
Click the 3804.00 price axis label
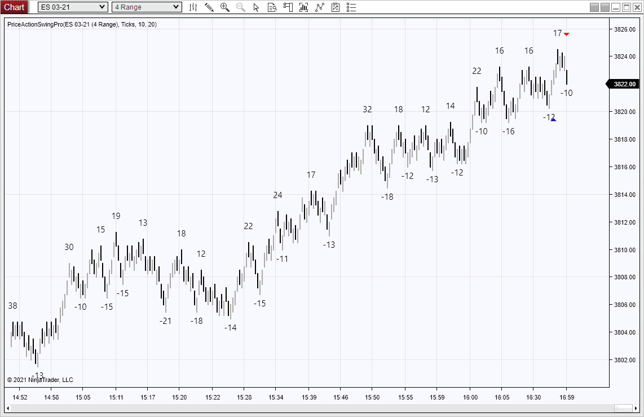625,332
